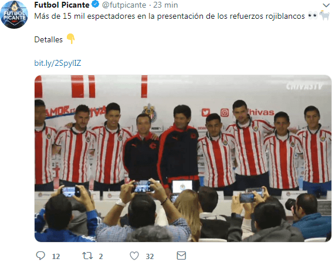
Task: Click the tweet text about espectadores
Action: [170, 16]
